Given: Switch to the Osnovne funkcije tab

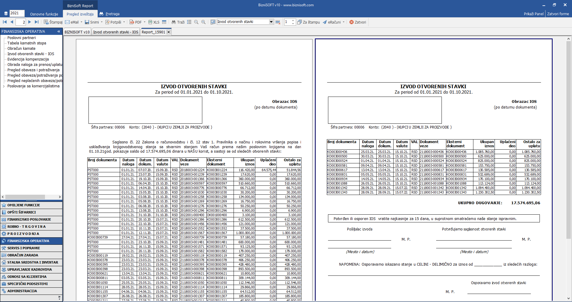Looking at the screenshot, I should (x=44, y=14).
